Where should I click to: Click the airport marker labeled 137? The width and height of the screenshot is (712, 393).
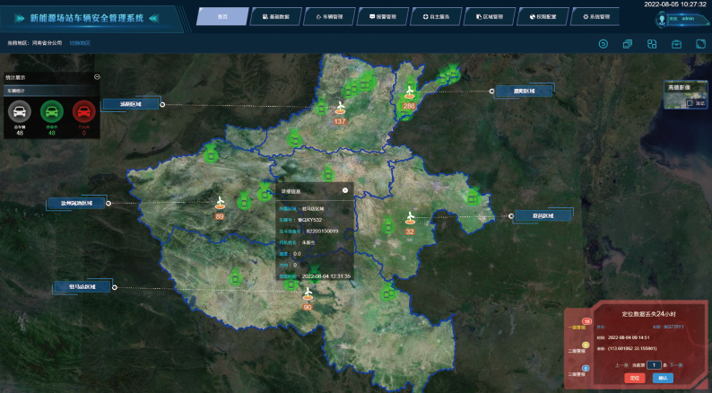(x=340, y=109)
